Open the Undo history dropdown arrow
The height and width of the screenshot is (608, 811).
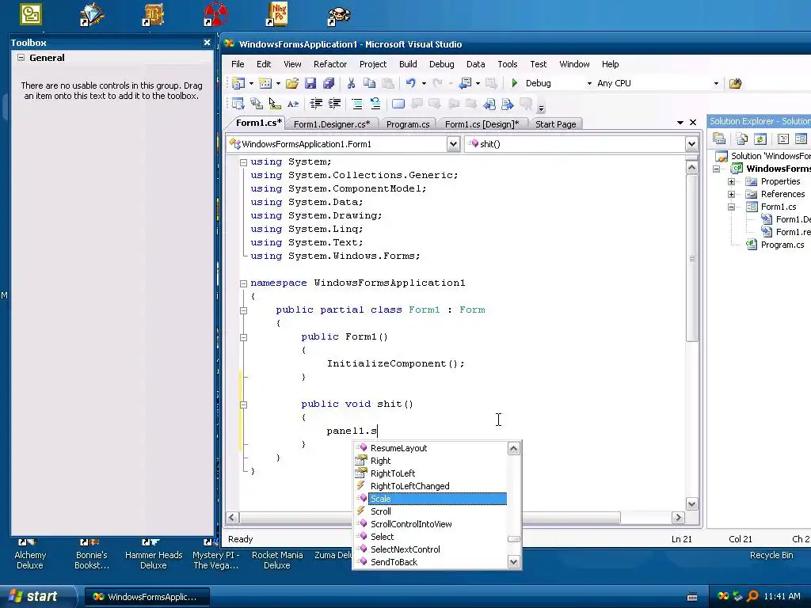coord(424,83)
